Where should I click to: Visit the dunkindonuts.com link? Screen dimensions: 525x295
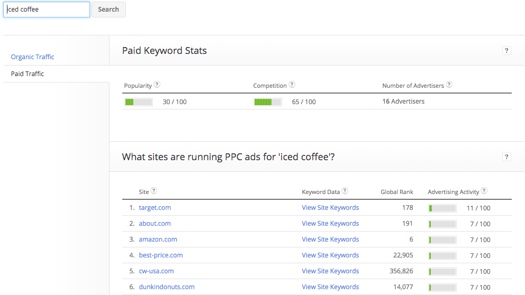166,287
